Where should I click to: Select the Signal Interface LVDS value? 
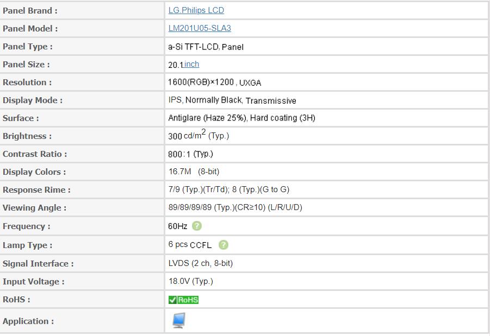point(200,263)
